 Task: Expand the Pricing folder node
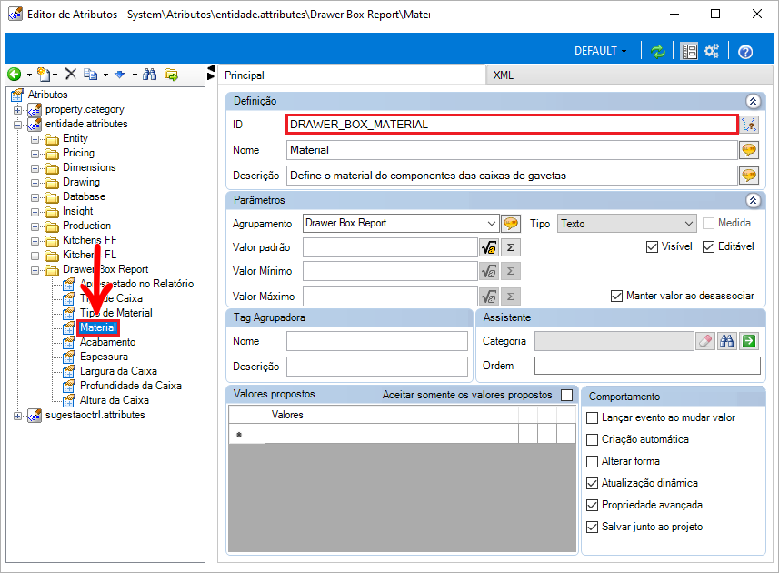pos(35,154)
